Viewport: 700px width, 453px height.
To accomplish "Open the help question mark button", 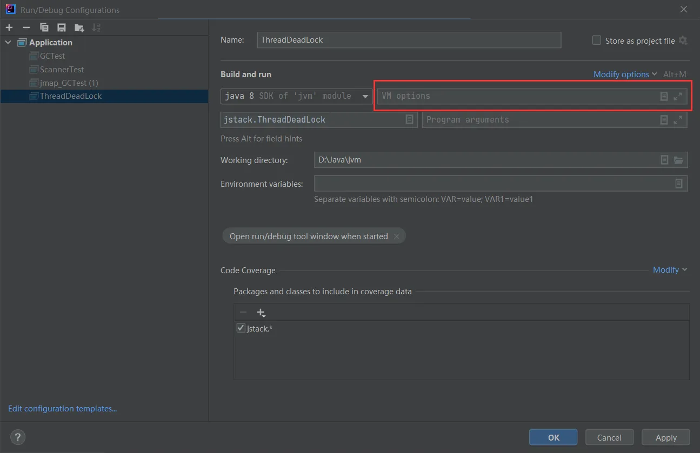I will point(18,437).
